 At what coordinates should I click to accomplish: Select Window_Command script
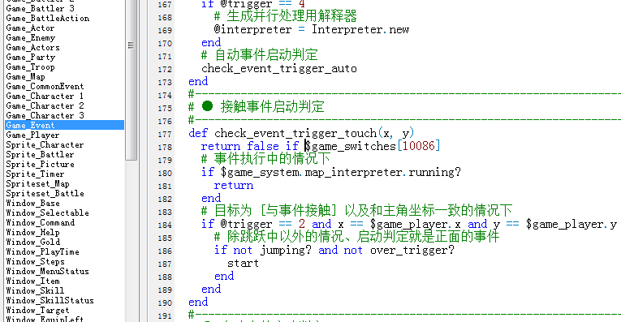[x=40, y=222]
